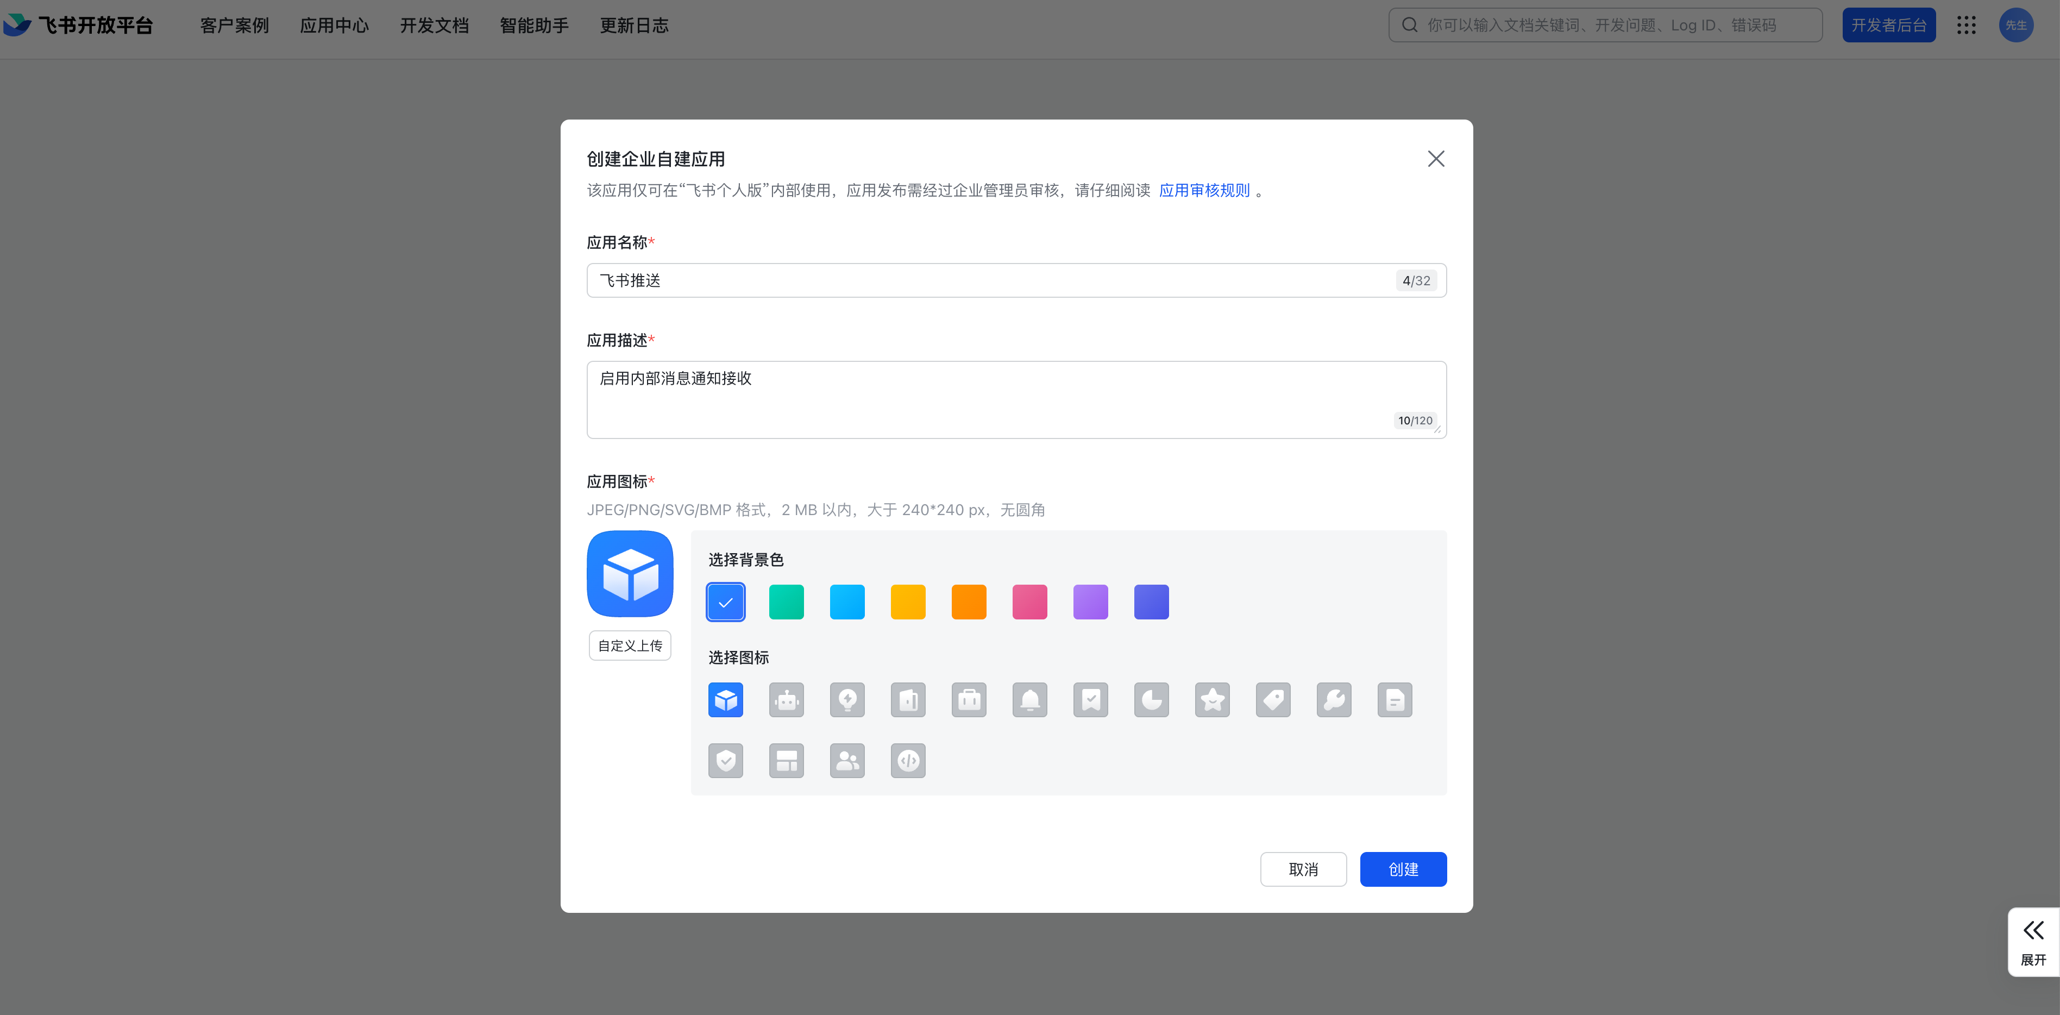
Task: Choose the sky blue background color
Action: pos(847,602)
